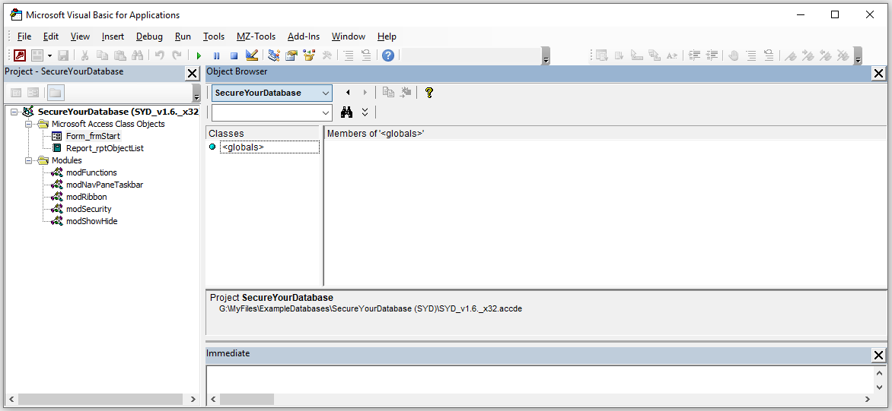Toggle Breakpoint using the hand icon
The height and width of the screenshot is (411, 892).
click(733, 55)
